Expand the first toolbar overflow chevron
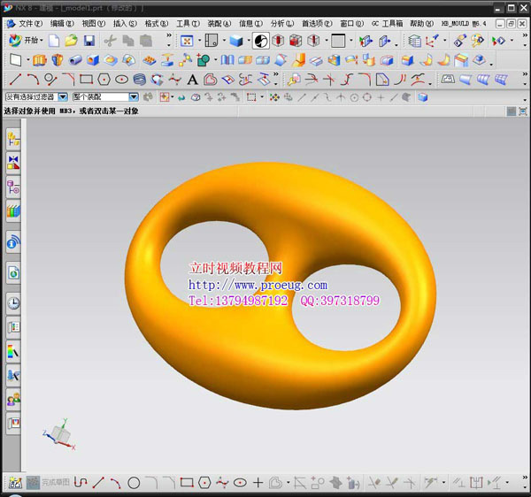Screen dimensions: 531x497 point(169,35)
